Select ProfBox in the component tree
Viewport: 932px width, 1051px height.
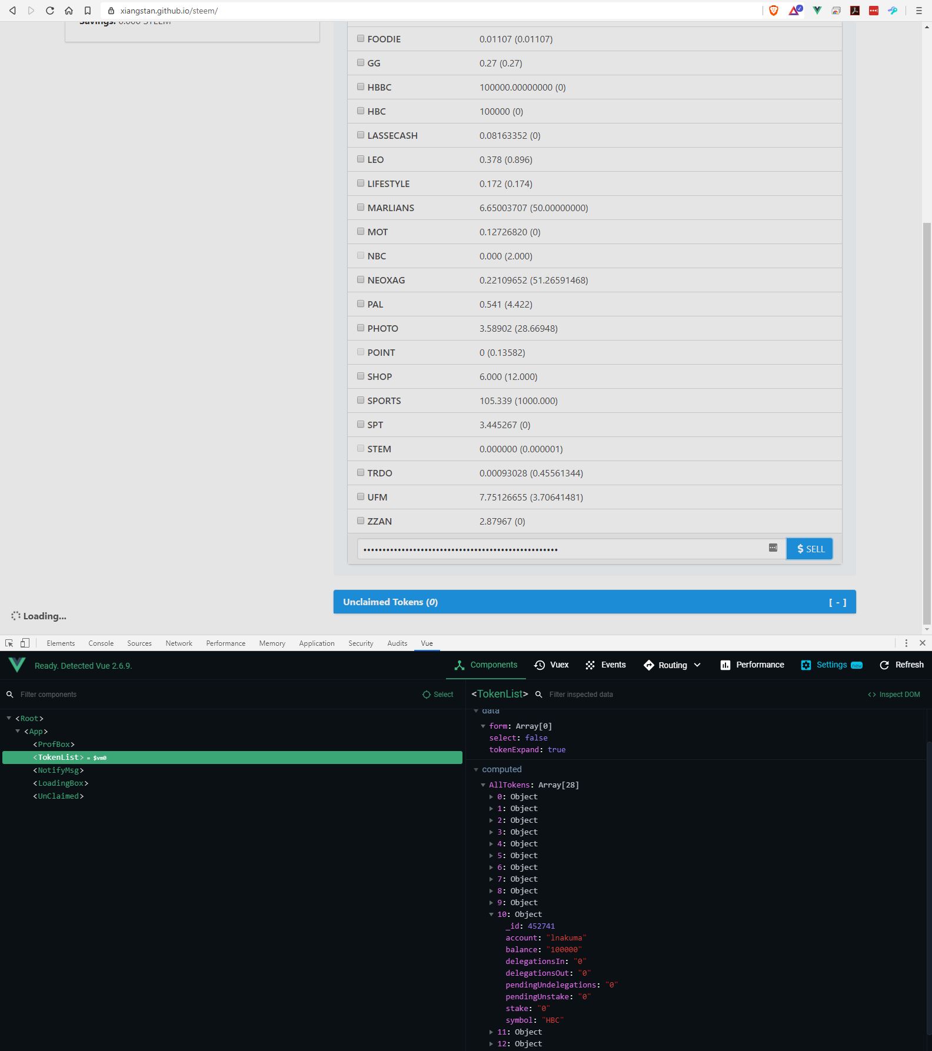(x=54, y=745)
